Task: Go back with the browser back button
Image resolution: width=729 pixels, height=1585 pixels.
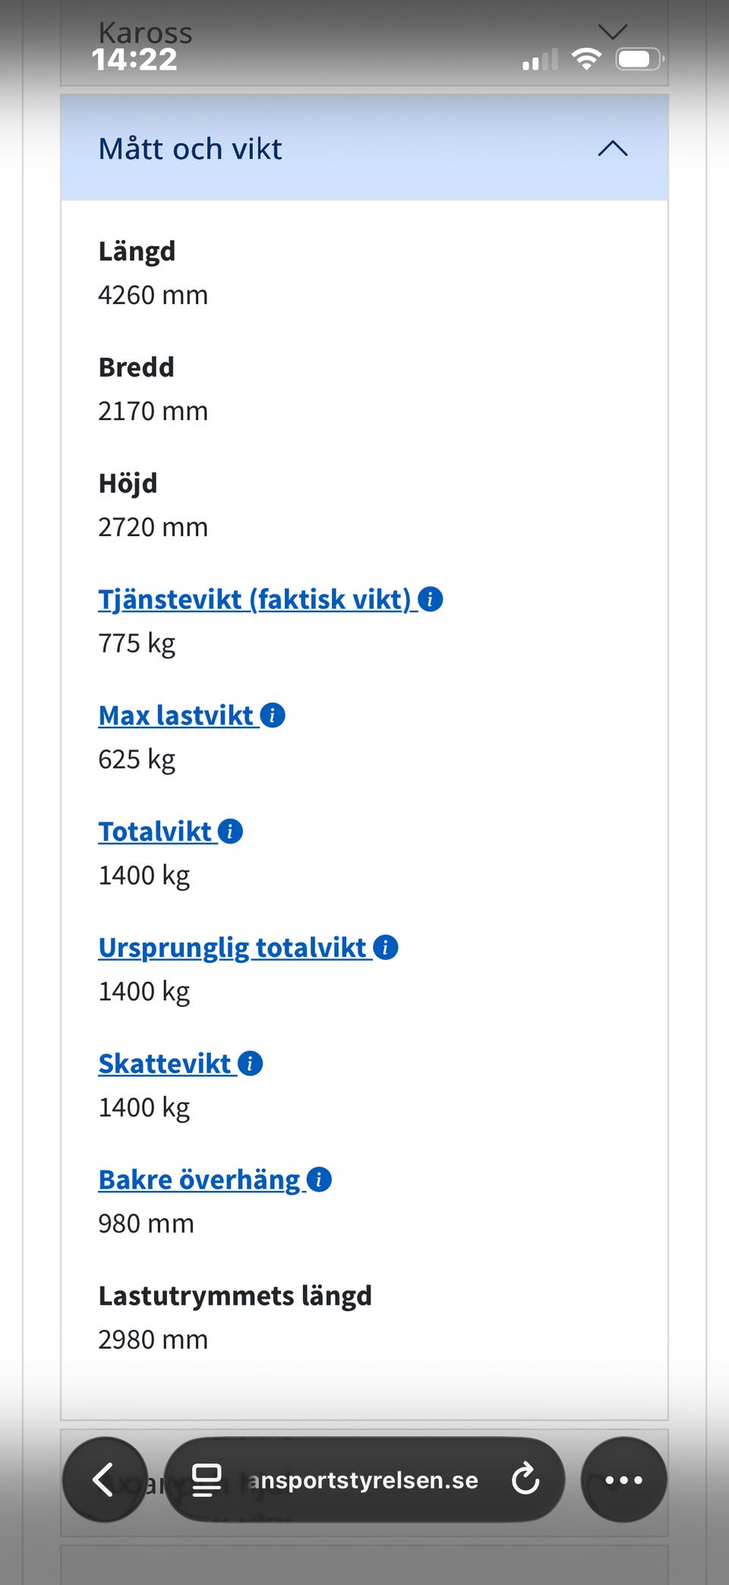Action: pos(105,1479)
